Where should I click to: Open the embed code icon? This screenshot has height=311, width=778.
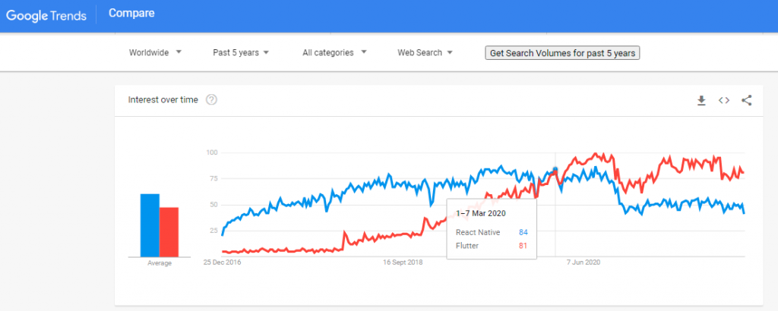(x=724, y=101)
